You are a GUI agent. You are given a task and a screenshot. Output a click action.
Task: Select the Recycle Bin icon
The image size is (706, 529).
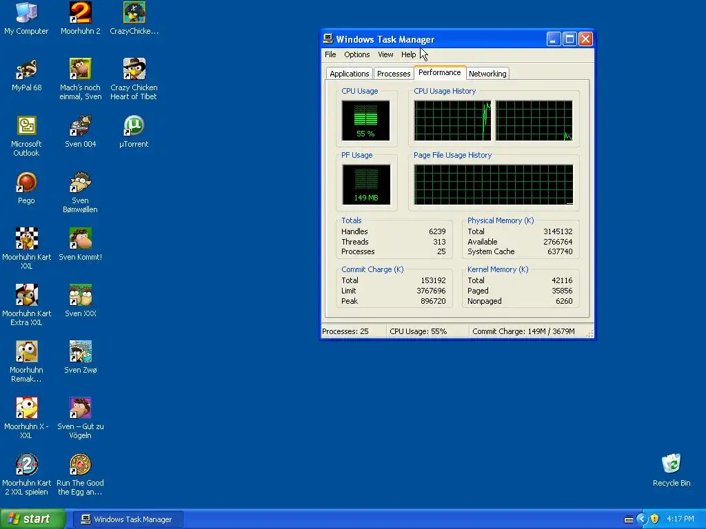click(x=672, y=470)
